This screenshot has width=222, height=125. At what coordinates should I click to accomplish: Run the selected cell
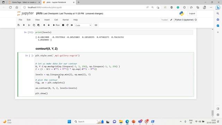(56, 25)
